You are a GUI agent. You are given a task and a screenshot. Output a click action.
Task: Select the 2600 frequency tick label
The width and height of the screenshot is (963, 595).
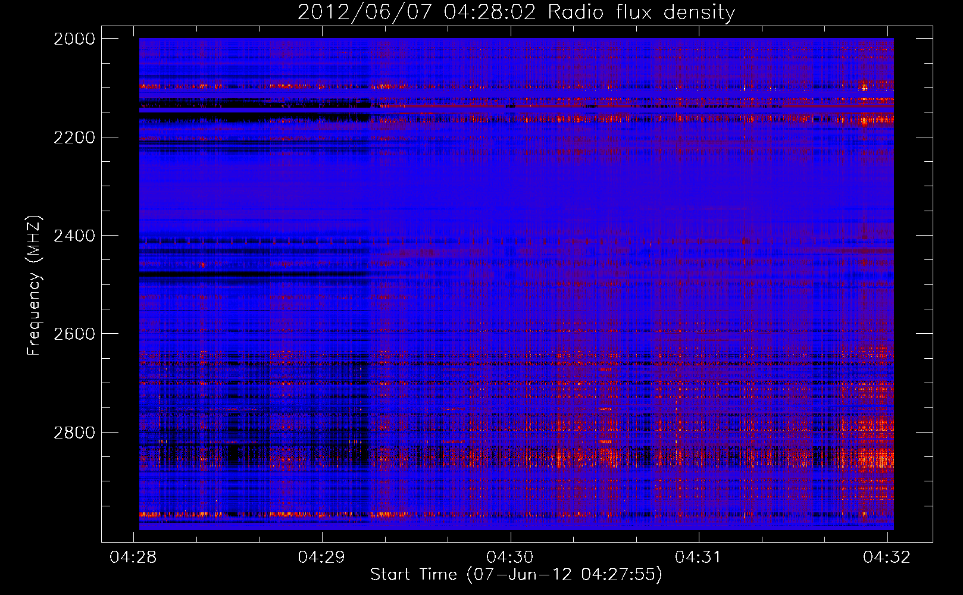[74, 334]
